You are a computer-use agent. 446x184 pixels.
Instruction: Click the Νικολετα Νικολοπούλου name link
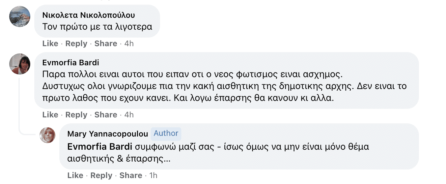tap(89, 15)
